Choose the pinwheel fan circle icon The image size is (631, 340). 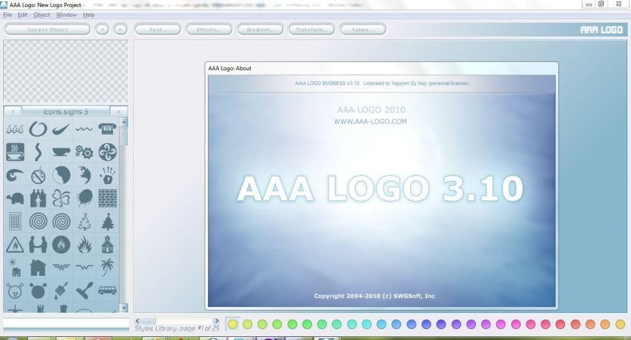(x=107, y=152)
